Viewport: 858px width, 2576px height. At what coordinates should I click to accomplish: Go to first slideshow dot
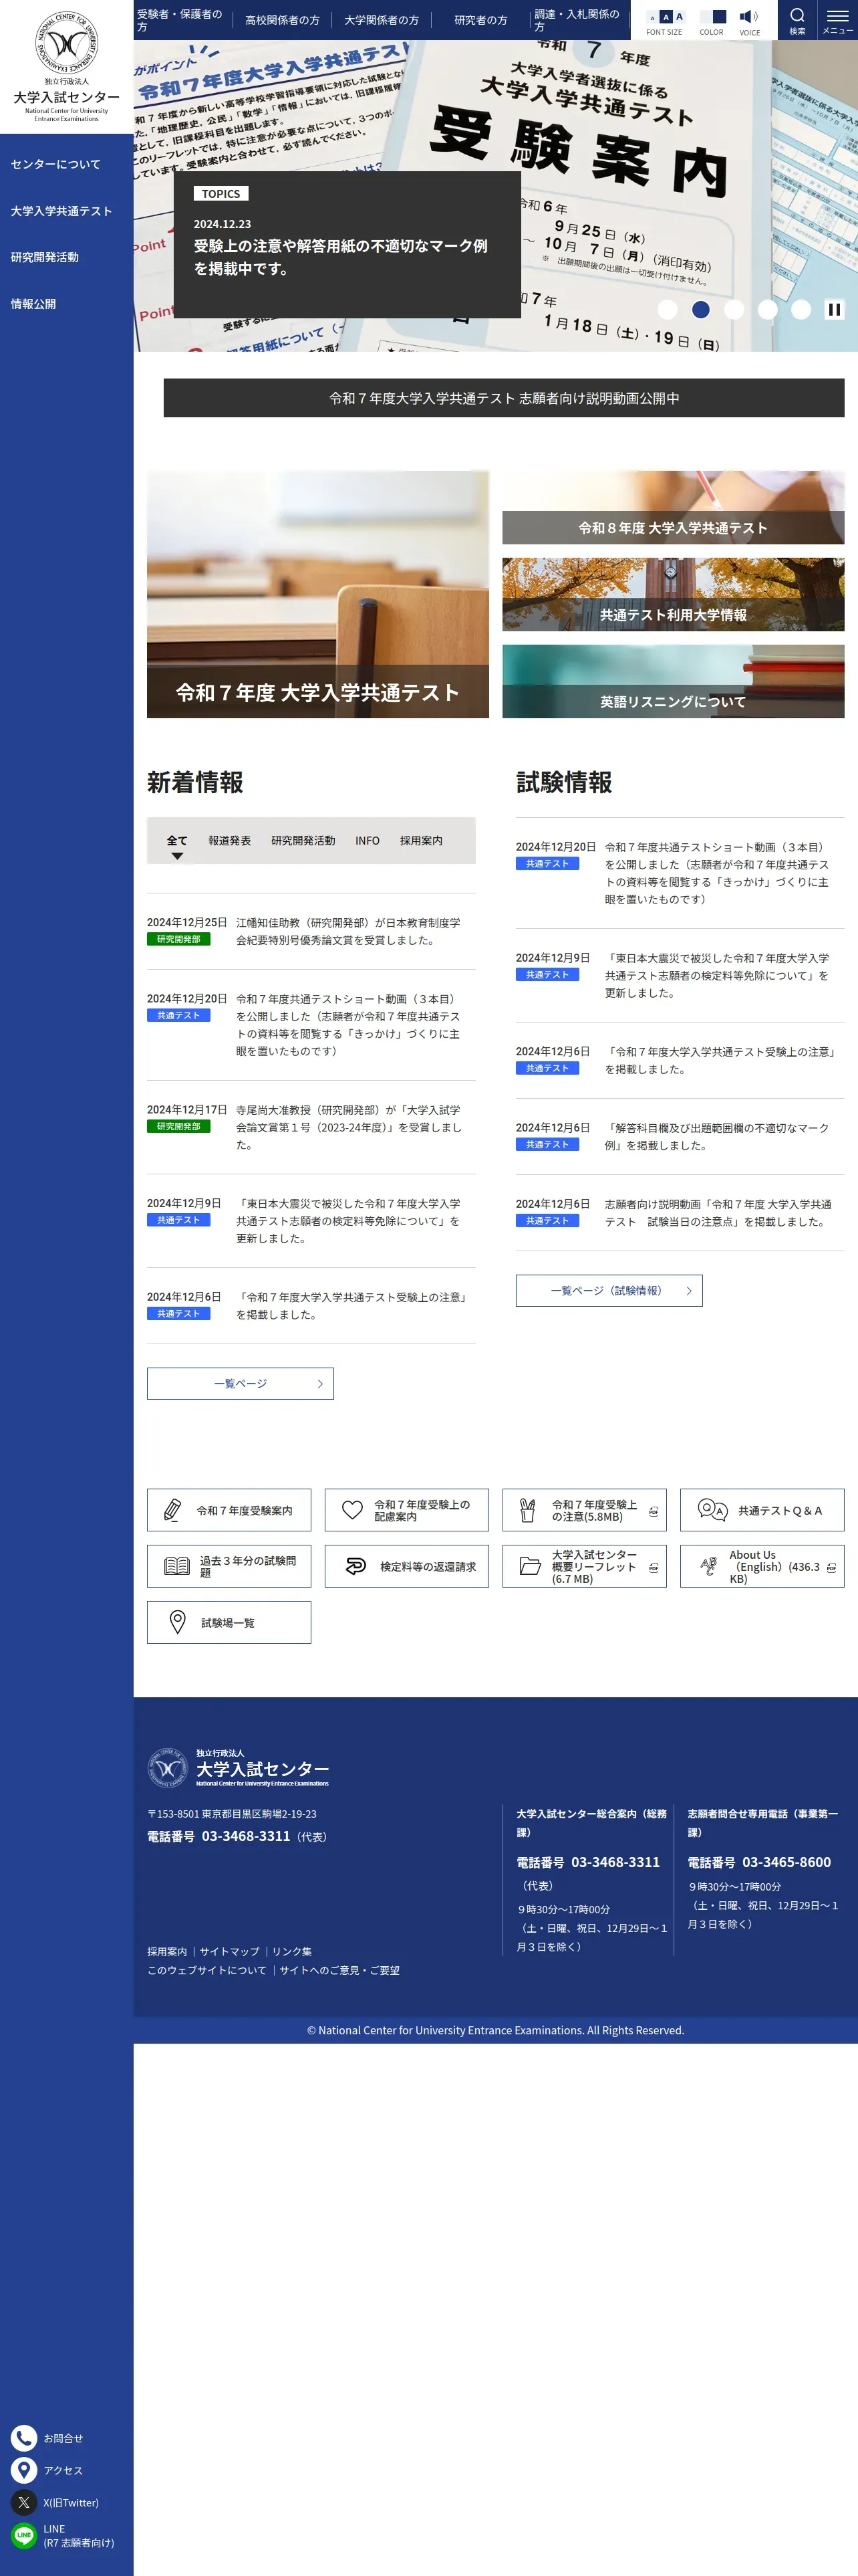tap(668, 310)
